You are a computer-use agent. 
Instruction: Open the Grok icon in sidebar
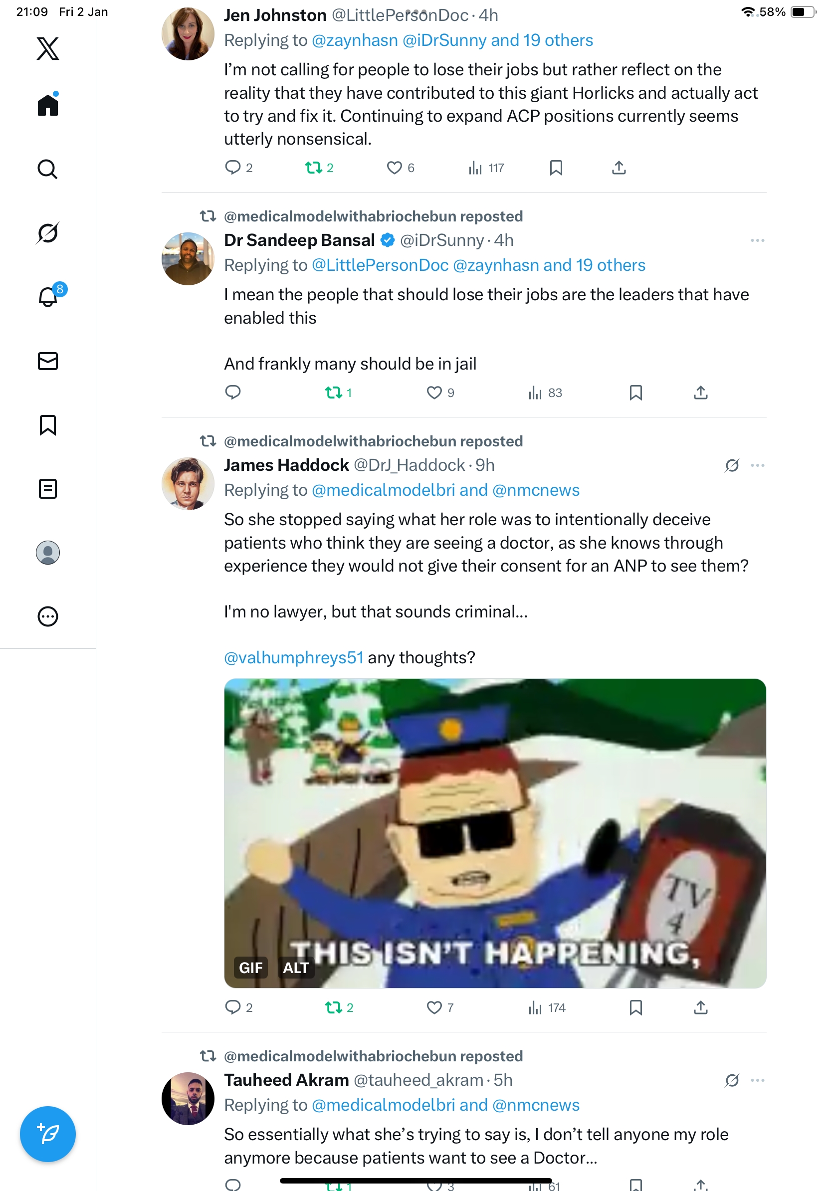[48, 233]
